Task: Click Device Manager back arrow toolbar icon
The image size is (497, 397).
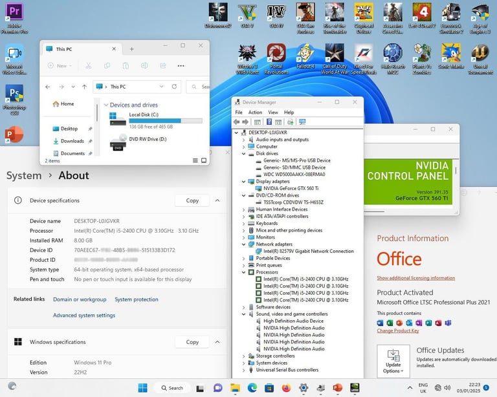Action: click(236, 122)
